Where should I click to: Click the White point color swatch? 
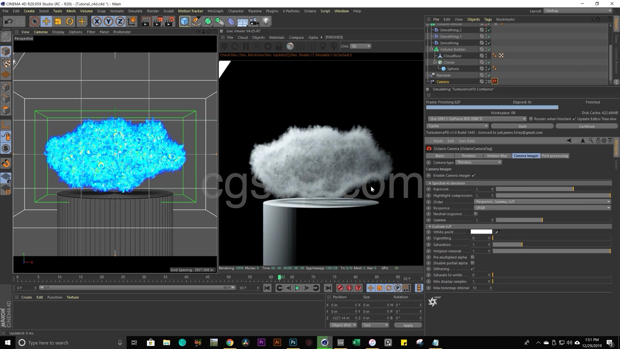coord(481,232)
